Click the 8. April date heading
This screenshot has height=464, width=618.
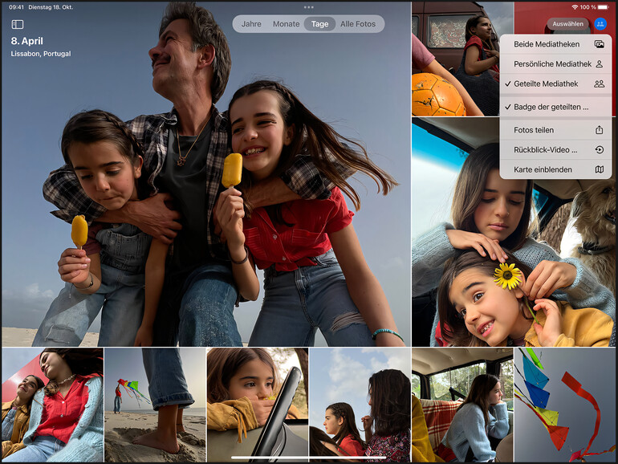[26, 41]
